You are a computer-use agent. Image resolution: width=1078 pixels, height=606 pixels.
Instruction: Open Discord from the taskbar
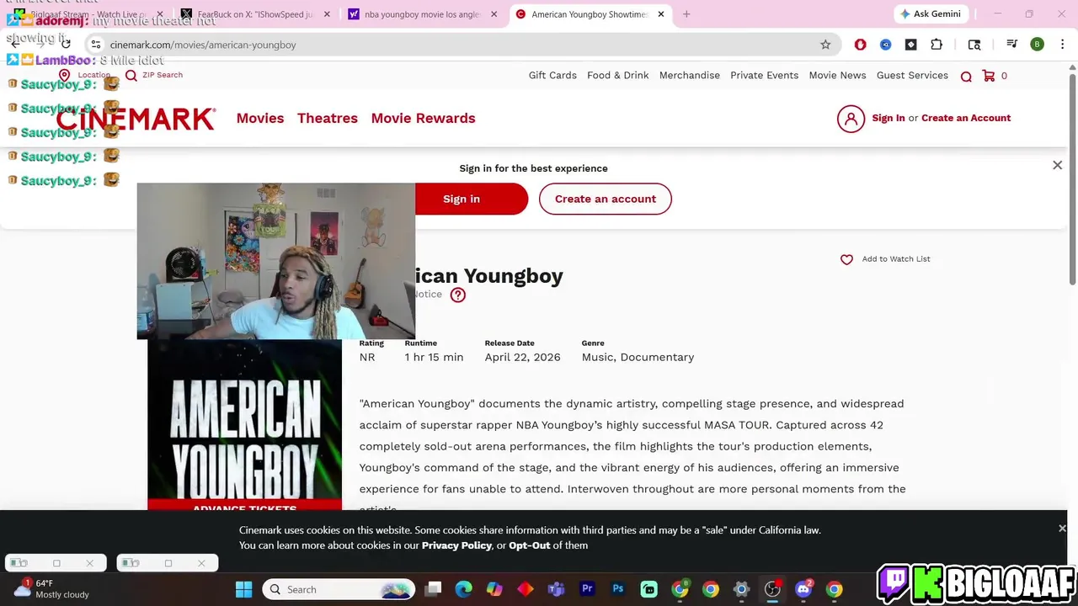[x=803, y=589]
